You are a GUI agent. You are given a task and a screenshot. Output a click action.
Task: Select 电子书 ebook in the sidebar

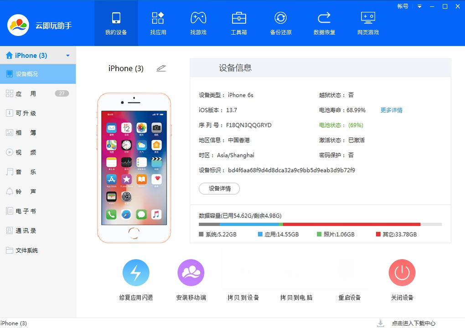pyautogui.click(x=38, y=211)
